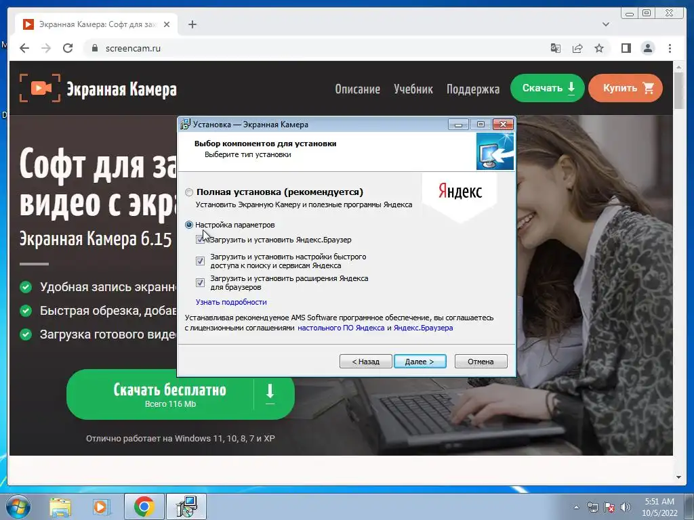694x520 pixels.
Task: Click the browser forward arrow
Action: [x=46, y=48]
